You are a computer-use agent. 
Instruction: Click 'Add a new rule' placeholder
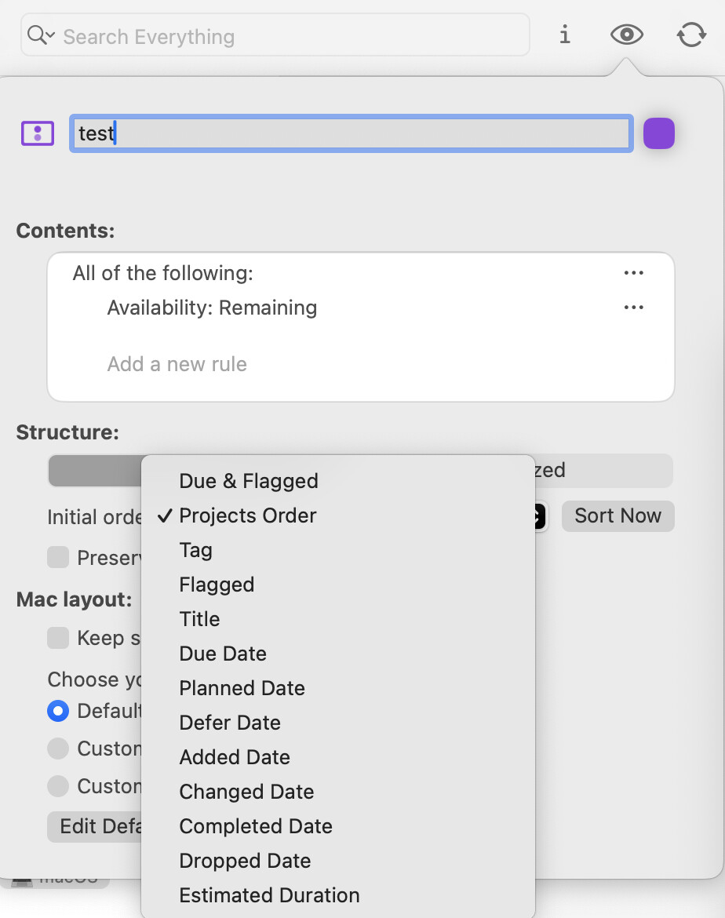pyautogui.click(x=177, y=364)
